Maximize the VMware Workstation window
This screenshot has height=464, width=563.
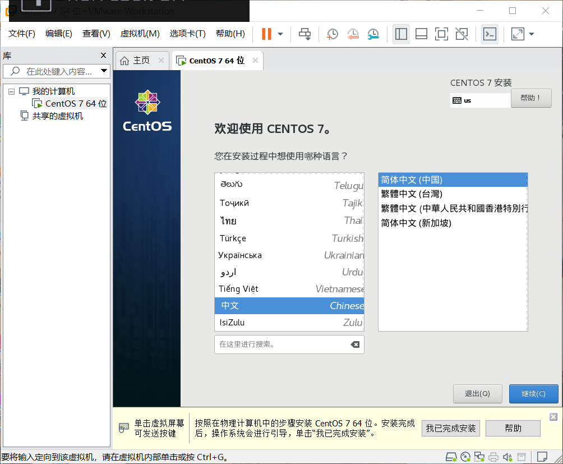tap(513, 11)
